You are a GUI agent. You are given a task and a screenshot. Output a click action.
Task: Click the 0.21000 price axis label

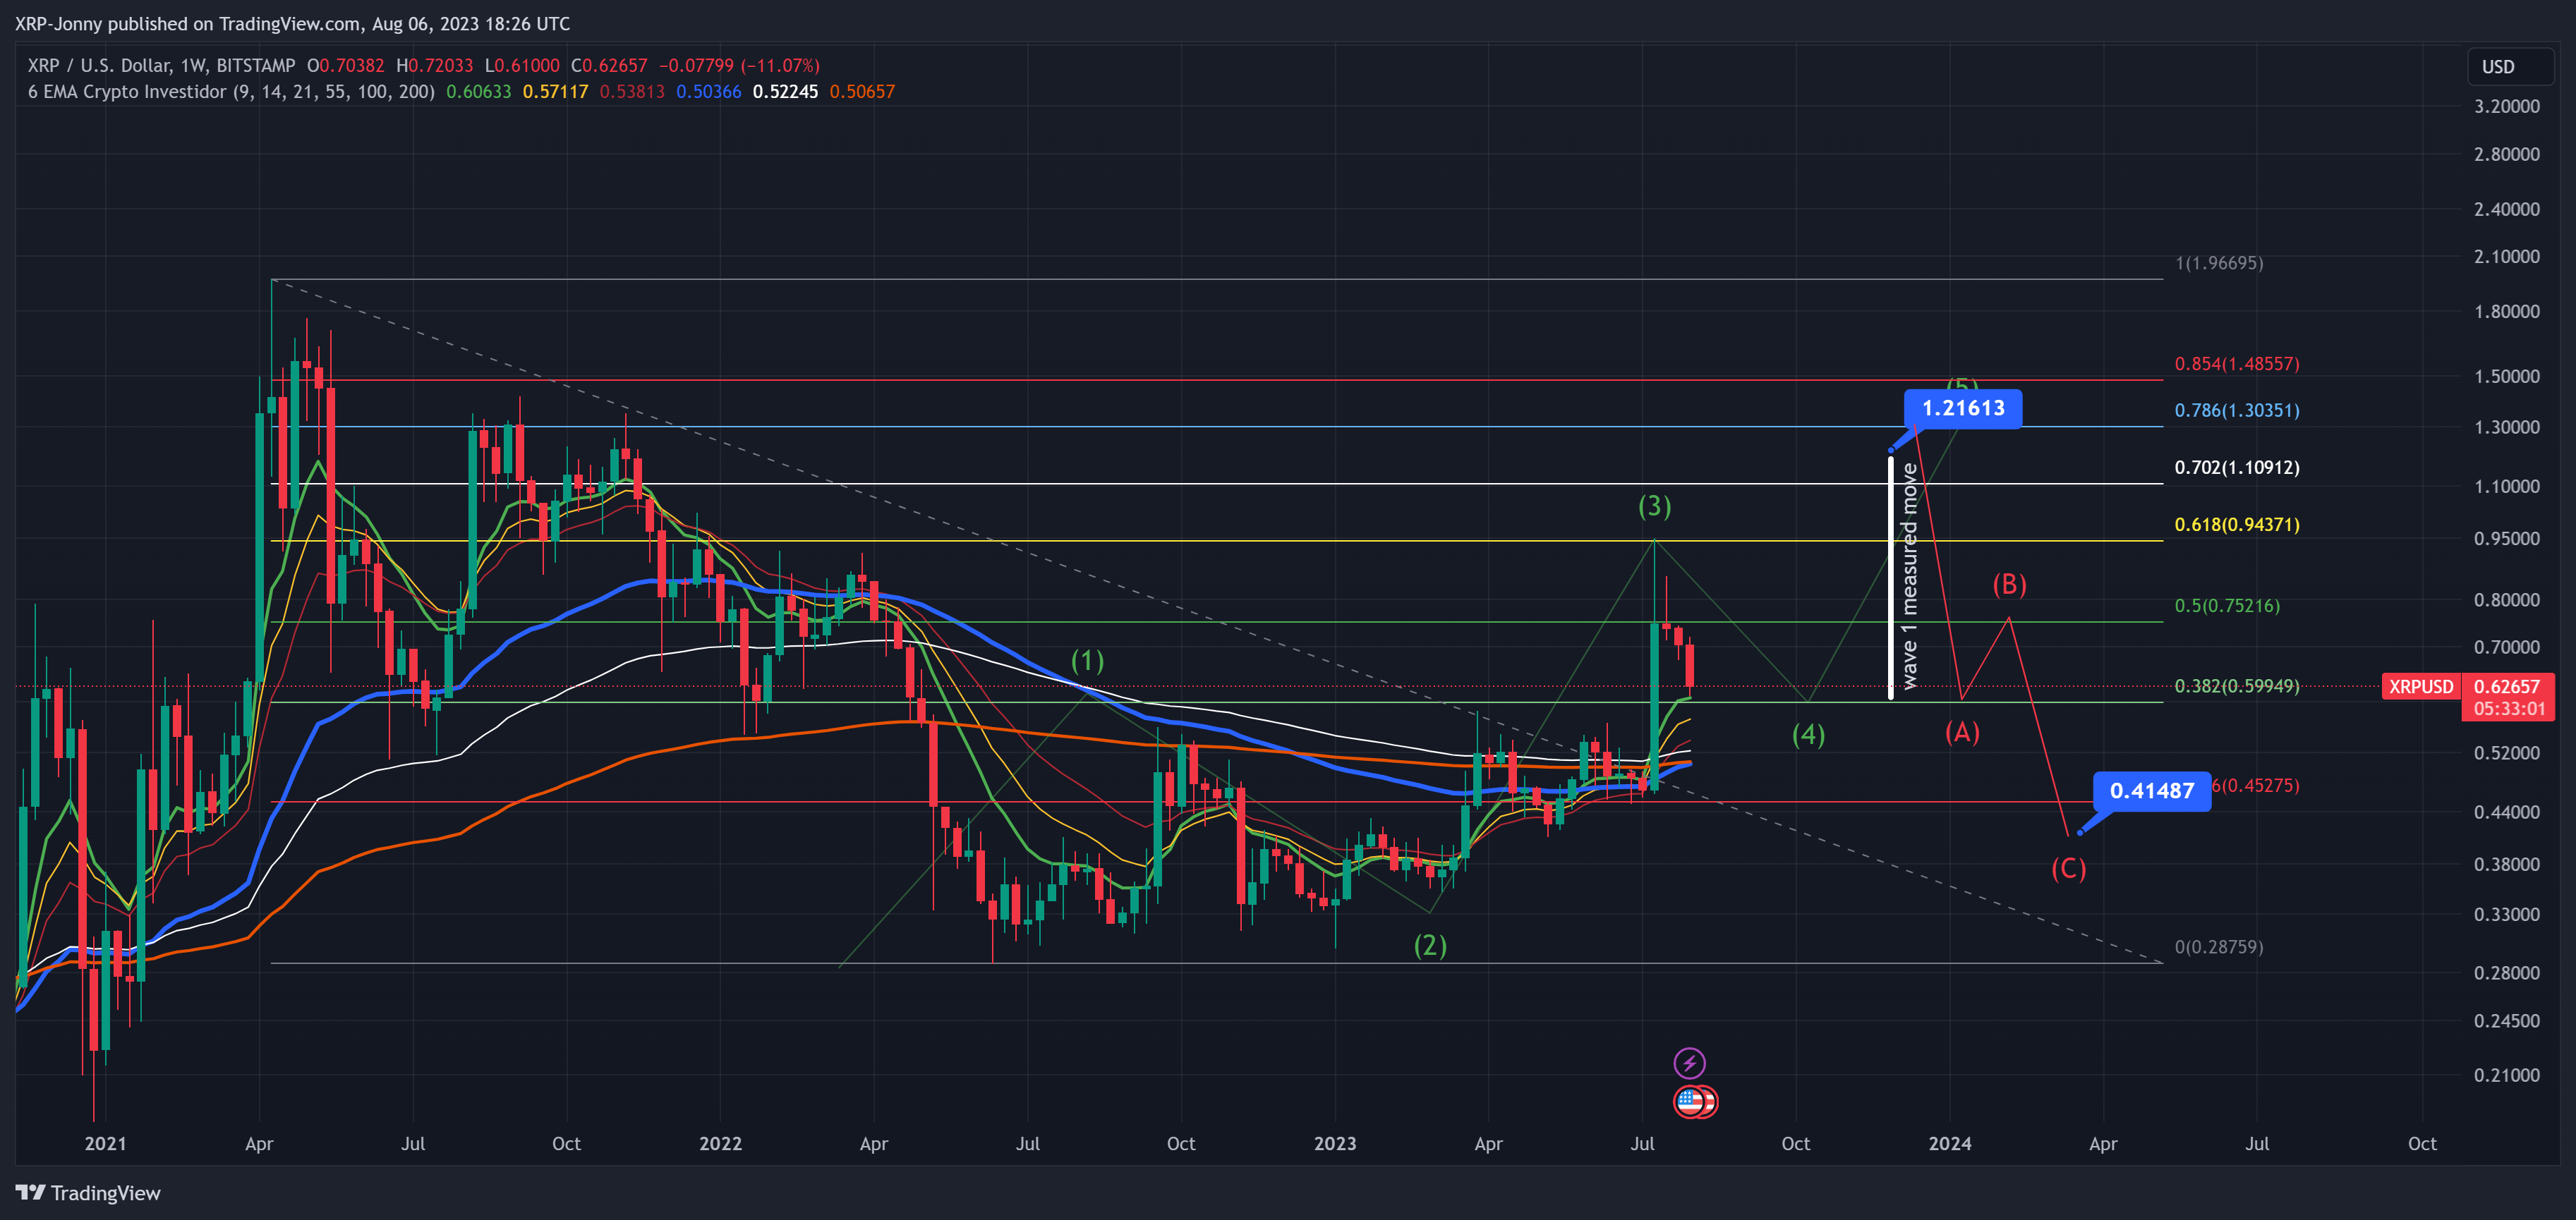(2506, 1075)
